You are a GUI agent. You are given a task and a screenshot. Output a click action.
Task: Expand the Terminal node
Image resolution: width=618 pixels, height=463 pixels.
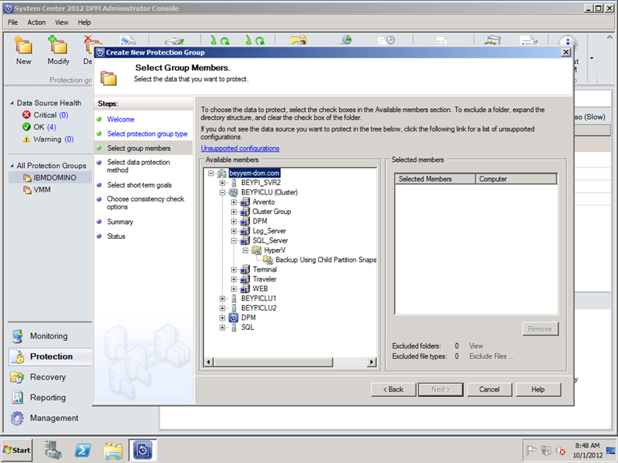pos(234,269)
